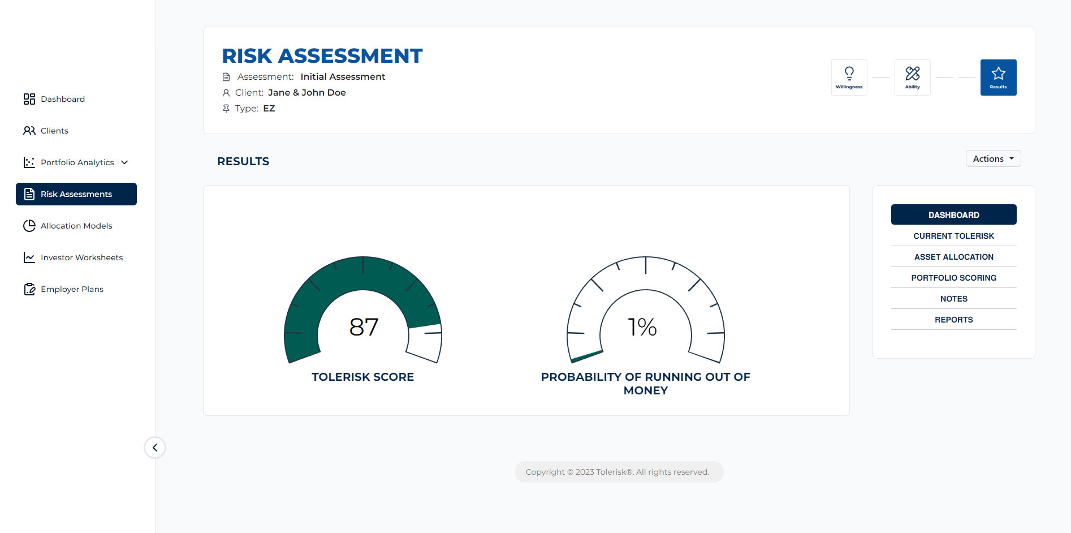Select the Results star step
Screen dimensions: 1071x533
click(999, 78)
